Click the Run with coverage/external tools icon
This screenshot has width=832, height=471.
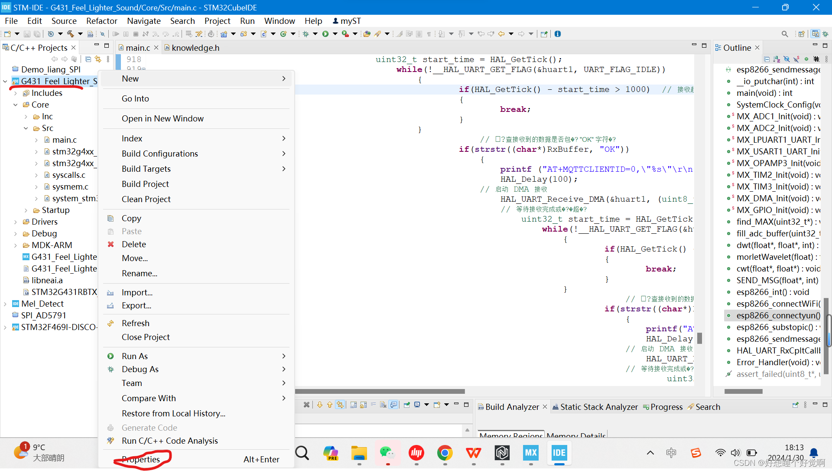pos(345,34)
